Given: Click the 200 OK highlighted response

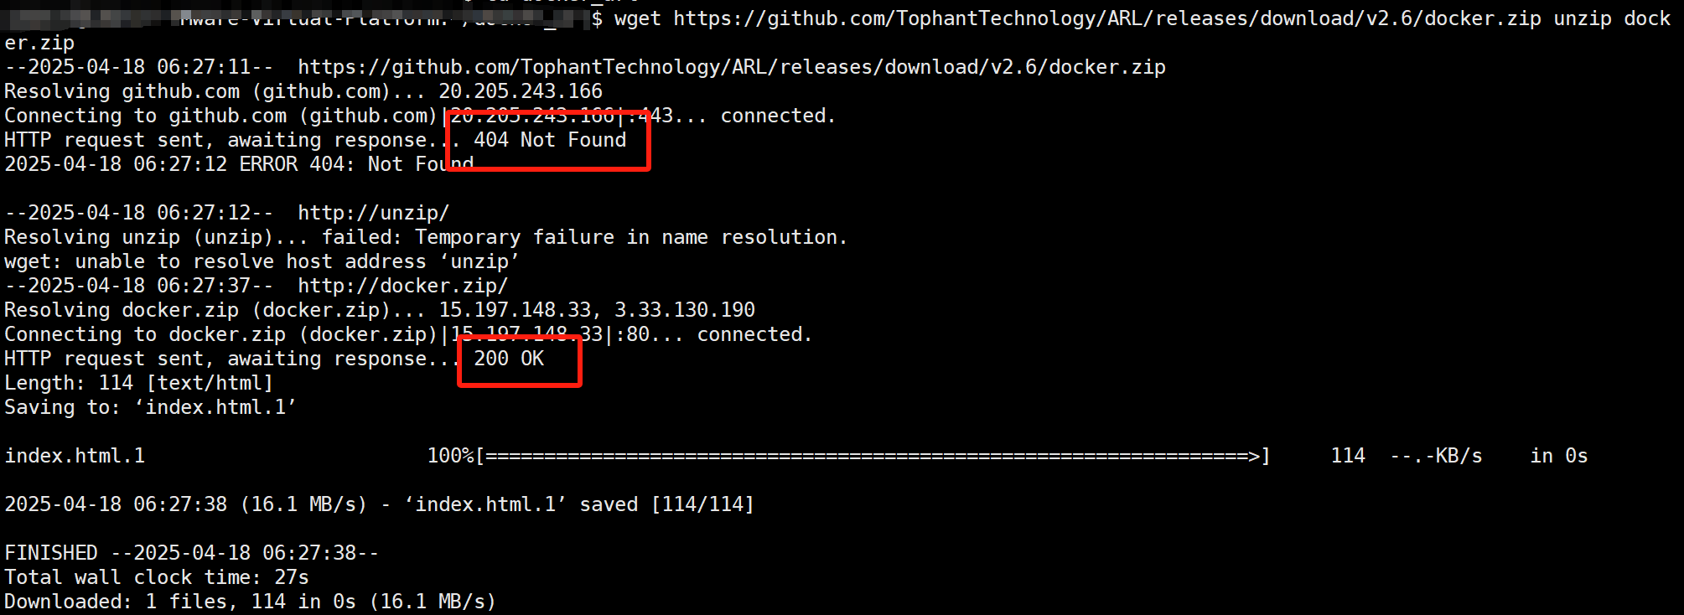Looking at the screenshot, I should (x=509, y=359).
